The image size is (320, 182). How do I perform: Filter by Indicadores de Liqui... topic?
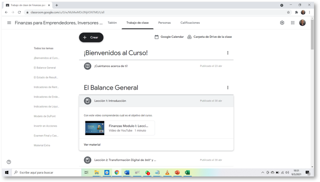point(46,107)
